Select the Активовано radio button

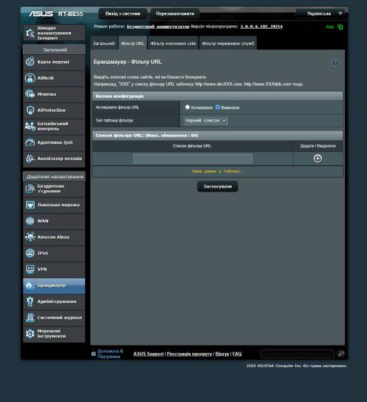[188, 107]
